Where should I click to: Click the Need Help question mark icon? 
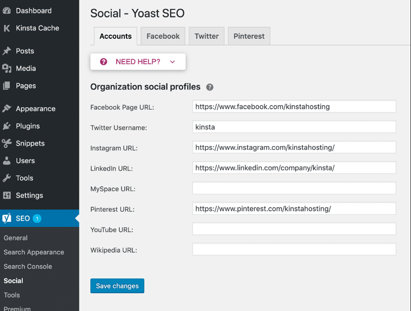pos(104,62)
